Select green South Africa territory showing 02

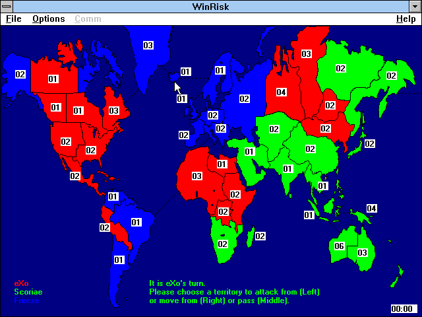pos(223,244)
